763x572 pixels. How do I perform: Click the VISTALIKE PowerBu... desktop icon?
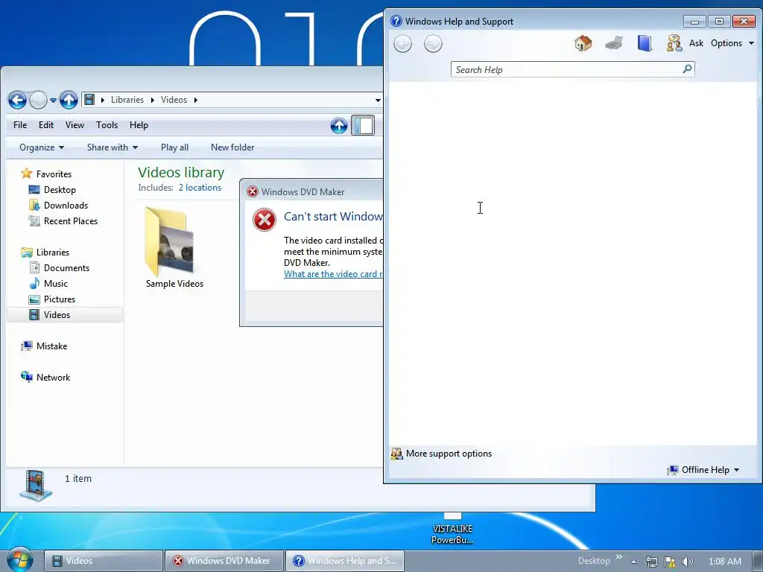(452, 530)
